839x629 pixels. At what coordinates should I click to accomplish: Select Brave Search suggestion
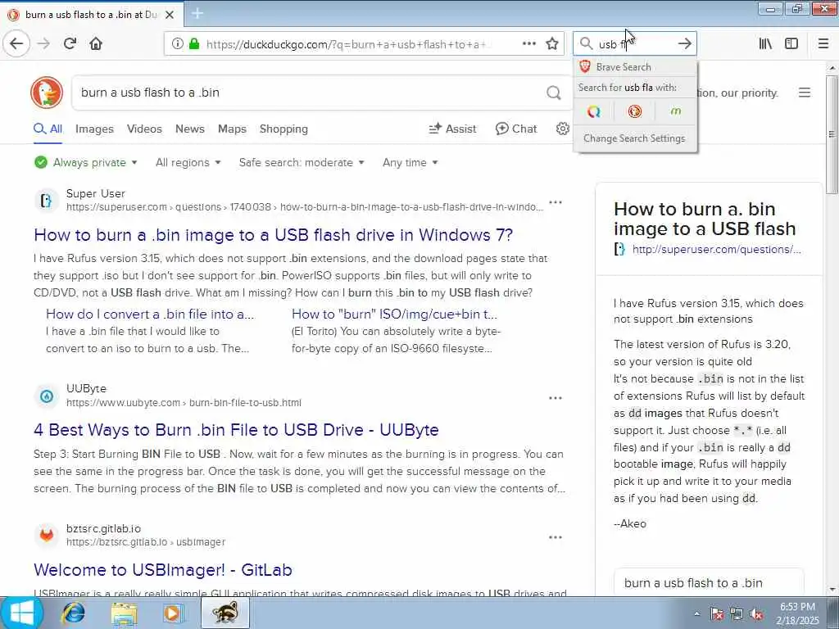pos(635,67)
